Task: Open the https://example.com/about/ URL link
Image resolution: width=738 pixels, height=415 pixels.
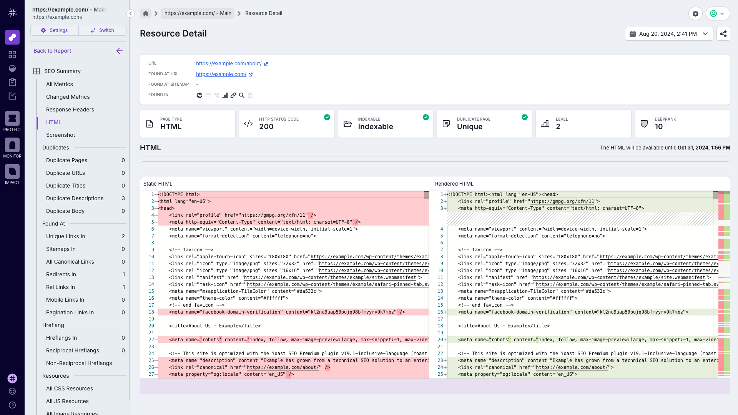Action: click(x=228, y=63)
